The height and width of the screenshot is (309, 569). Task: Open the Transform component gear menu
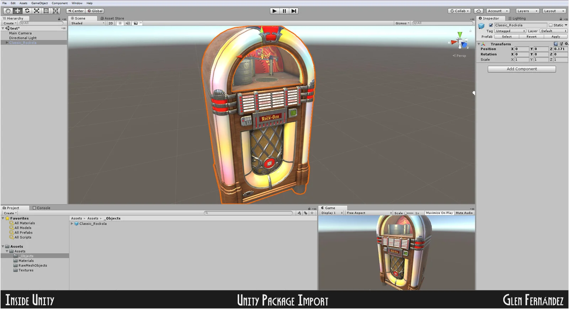[x=566, y=44]
